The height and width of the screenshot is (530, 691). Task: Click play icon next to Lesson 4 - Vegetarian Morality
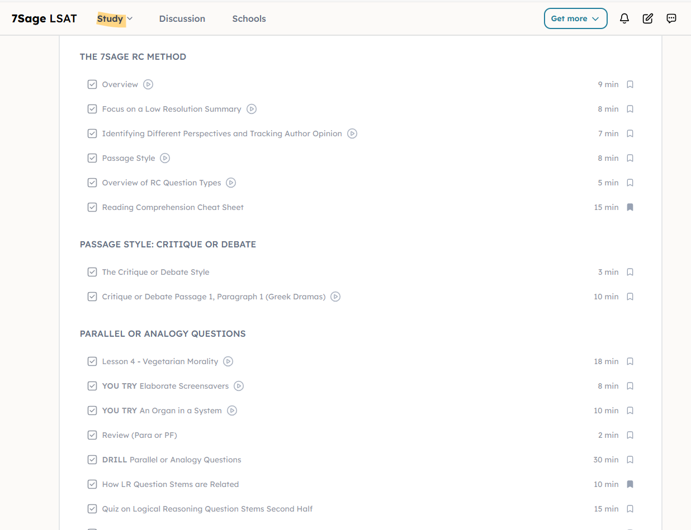(x=228, y=361)
